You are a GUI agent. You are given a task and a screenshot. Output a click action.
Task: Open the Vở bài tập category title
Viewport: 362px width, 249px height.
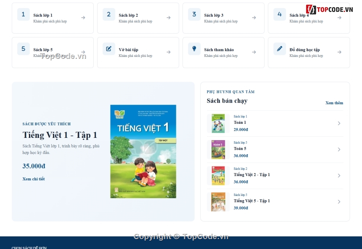point(128,50)
